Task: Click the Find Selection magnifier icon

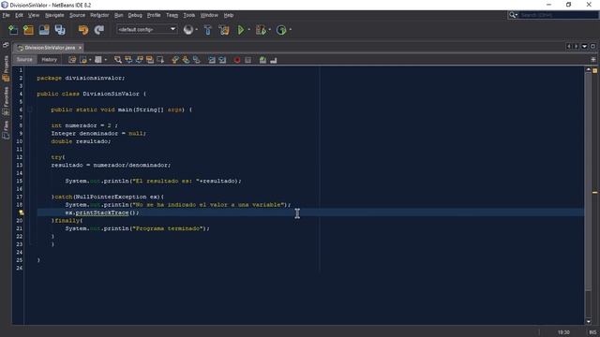Action: 118,60
